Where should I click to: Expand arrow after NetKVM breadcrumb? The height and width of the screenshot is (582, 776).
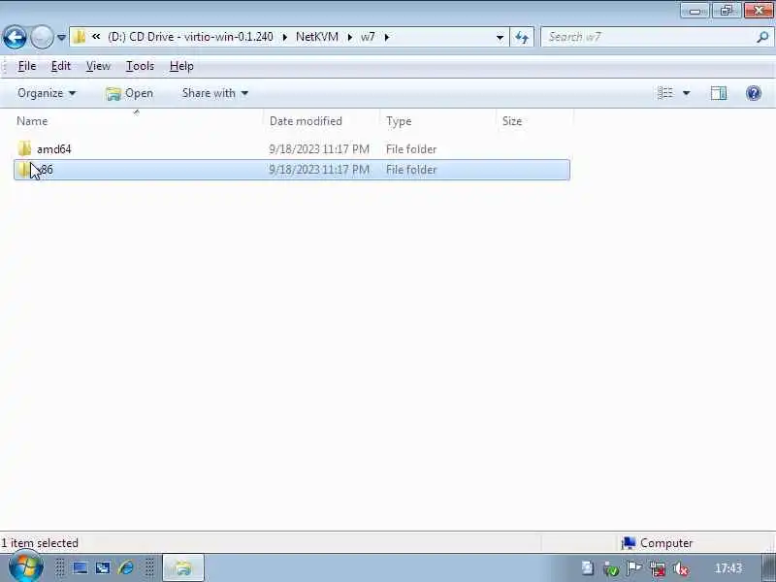350,37
